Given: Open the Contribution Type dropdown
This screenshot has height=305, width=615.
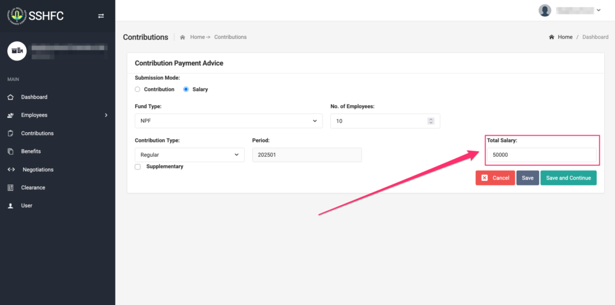Looking at the screenshot, I should [189, 154].
